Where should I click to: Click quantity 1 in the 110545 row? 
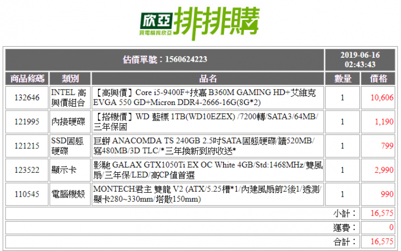coord(343,194)
